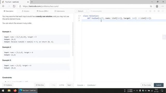The image size is (166, 93).
Task: Click 'class Solution:' code line
Action: [91, 16]
